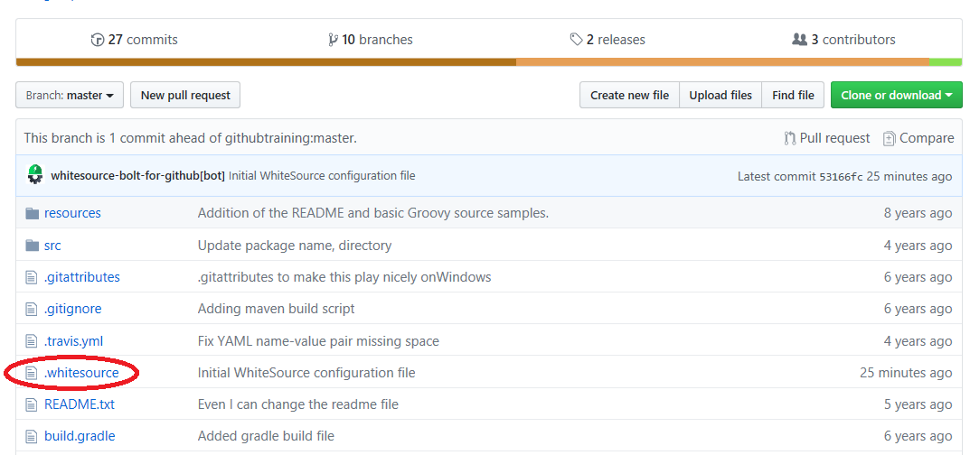Show the 3 contributors list
The height and width of the screenshot is (455, 970).
pyautogui.click(x=843, y=40)
